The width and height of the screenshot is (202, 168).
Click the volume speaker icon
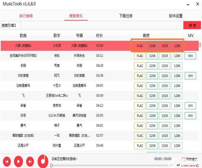coord(178,165)
